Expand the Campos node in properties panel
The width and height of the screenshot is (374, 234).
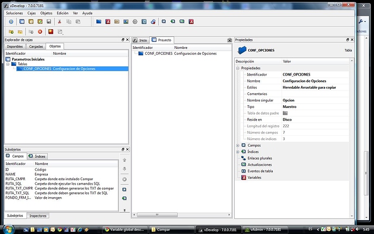(238, 146)
